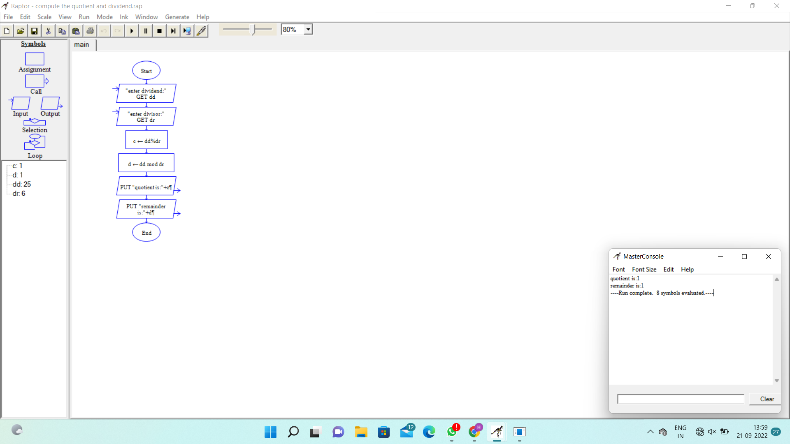Click the Clear button in MasterConsole
The image size is (790, 444).
coord(767,399)
